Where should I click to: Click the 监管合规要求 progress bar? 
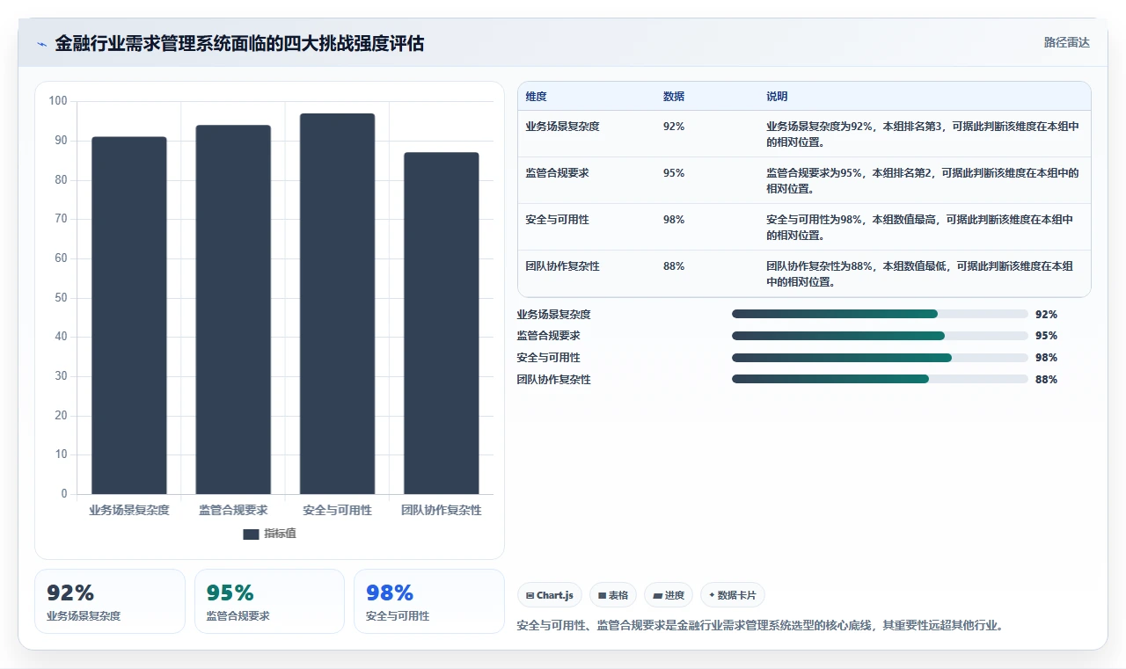(880, 336)
